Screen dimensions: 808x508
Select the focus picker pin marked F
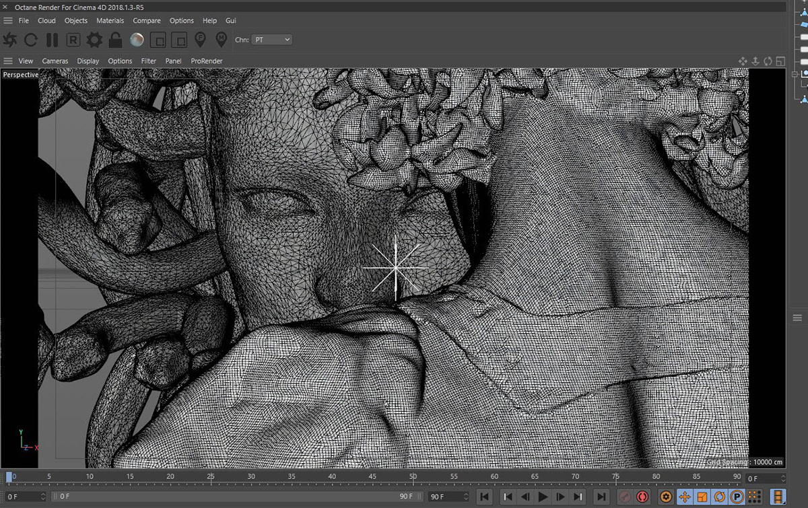[200, 40]
